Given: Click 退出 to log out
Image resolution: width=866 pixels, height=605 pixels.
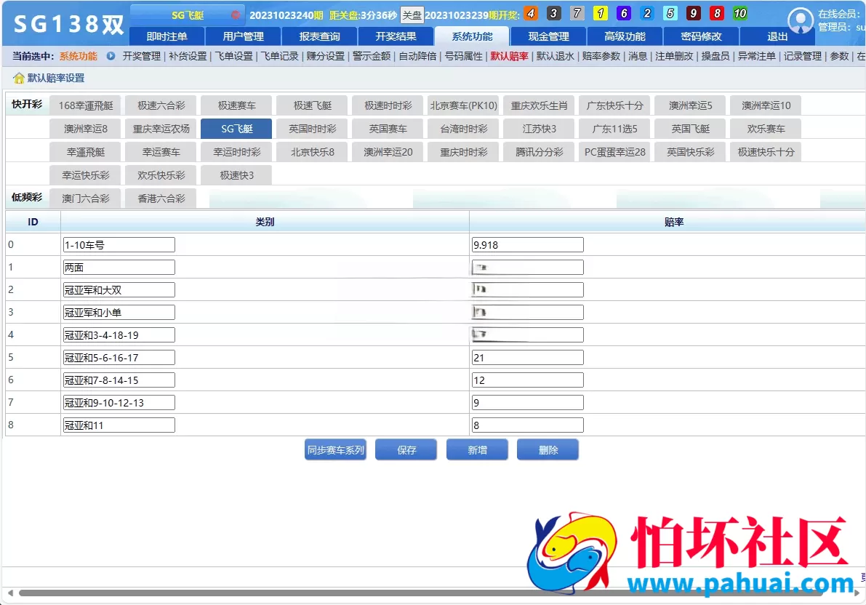Looking at the screenshot, I should pyautogui.click(x=777, y=36).
